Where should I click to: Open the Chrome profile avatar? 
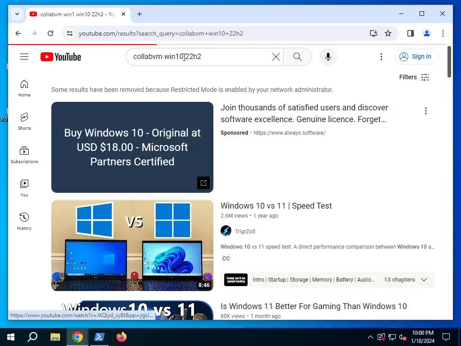pos(427,33)
